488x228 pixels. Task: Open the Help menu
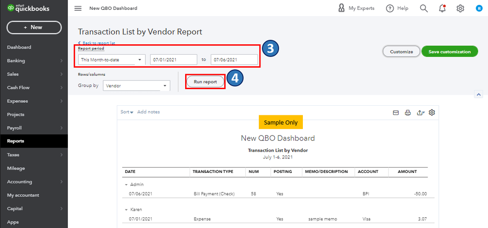coord(397,8)
